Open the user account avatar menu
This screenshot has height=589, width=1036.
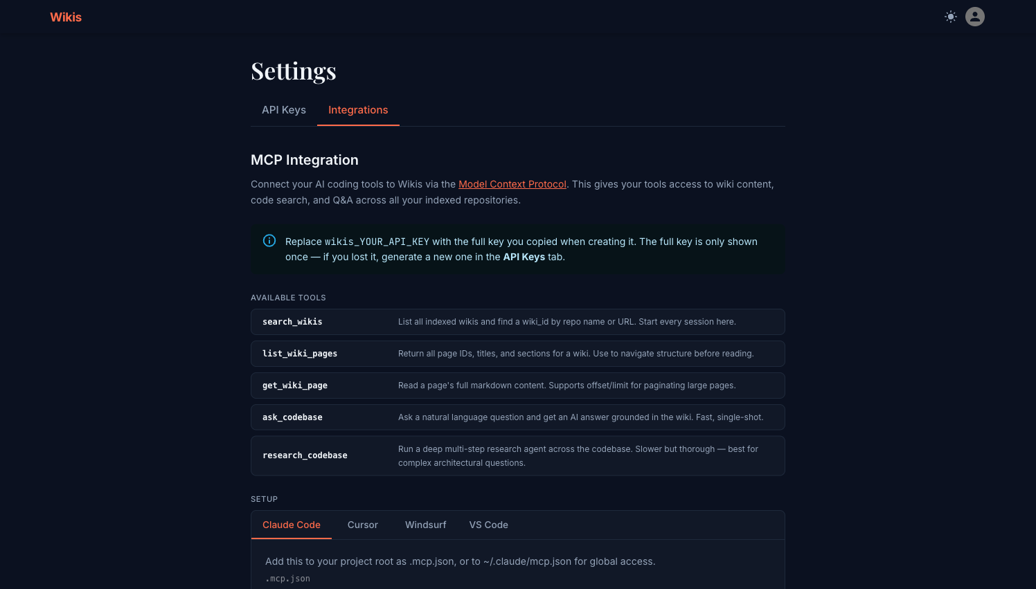[x=975, y=17]
